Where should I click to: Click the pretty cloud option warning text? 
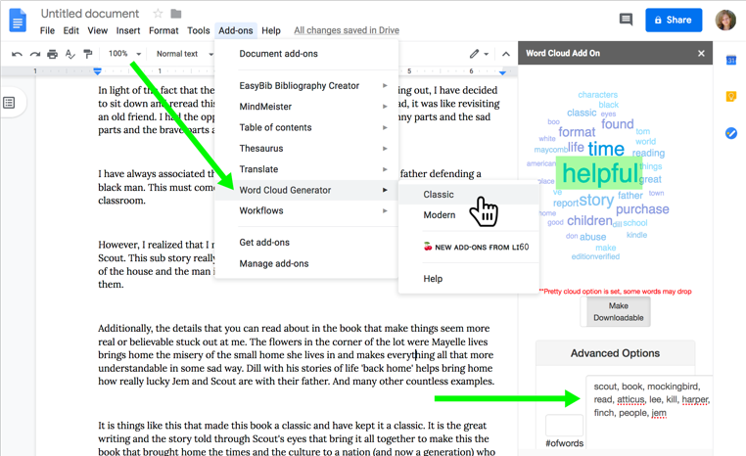click(615, 292)
